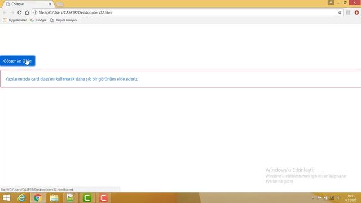The height and width of the screenshot is (203, 361).
Task: Click the address bar URL field
Action: point(187,12)
